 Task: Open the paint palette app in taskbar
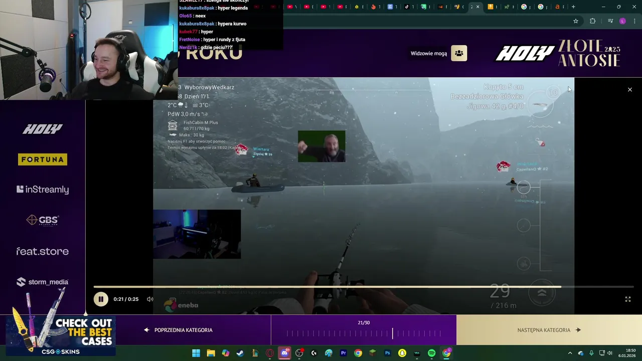(x=329, y=353)
